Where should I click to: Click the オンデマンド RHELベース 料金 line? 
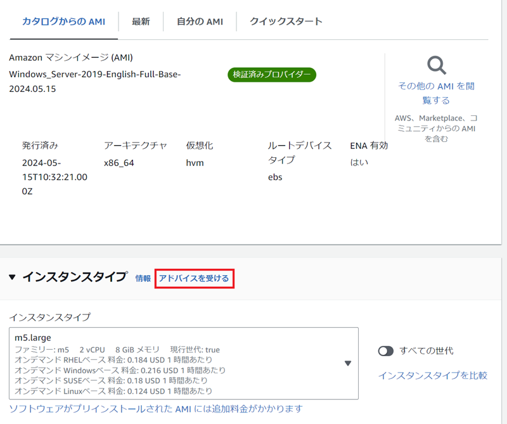point(113,360)
